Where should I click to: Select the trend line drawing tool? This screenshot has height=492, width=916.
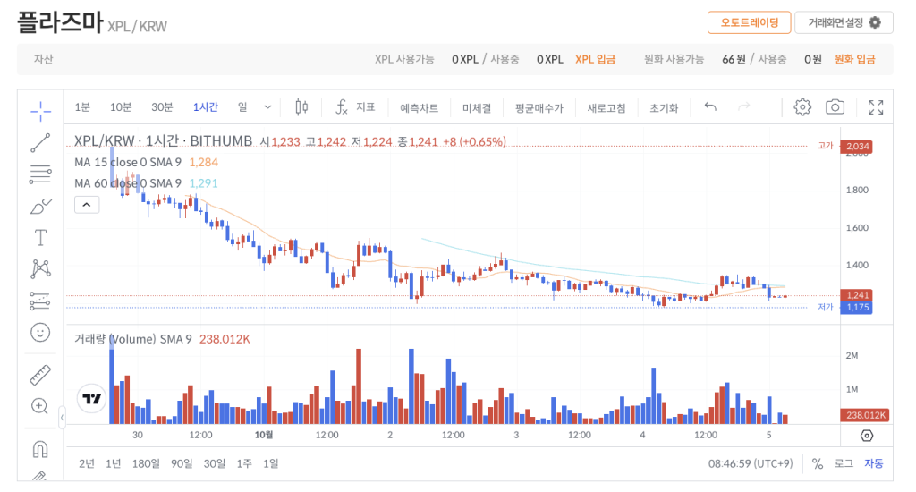click(x=40, y=142)
